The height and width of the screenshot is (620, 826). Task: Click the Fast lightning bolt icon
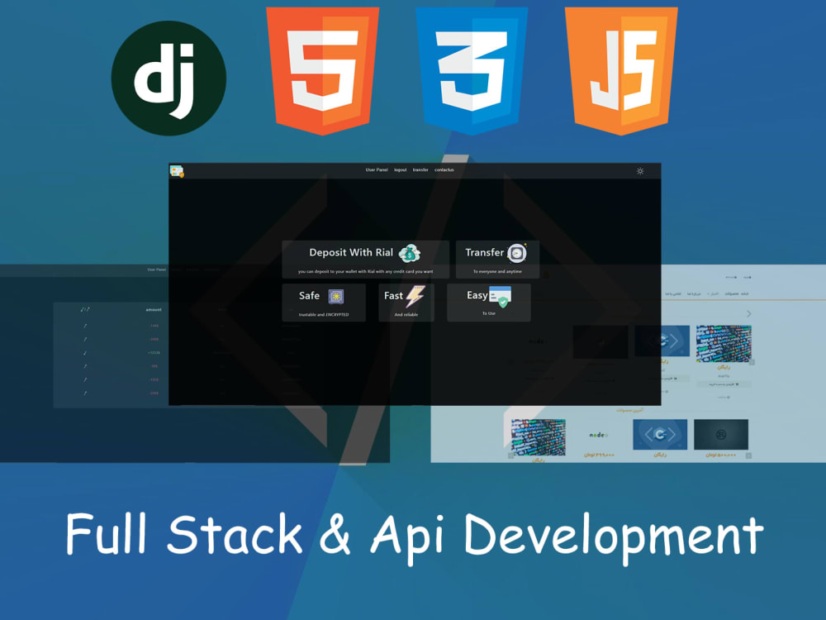(415, 296)
